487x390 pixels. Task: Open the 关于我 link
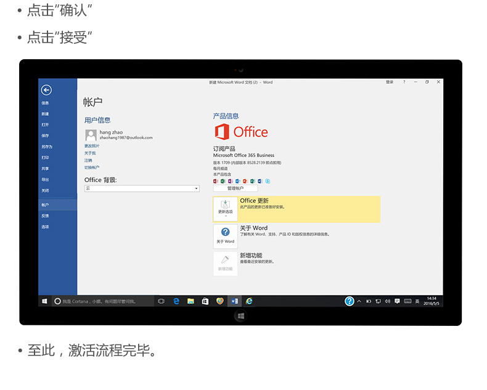pos(90,153)
